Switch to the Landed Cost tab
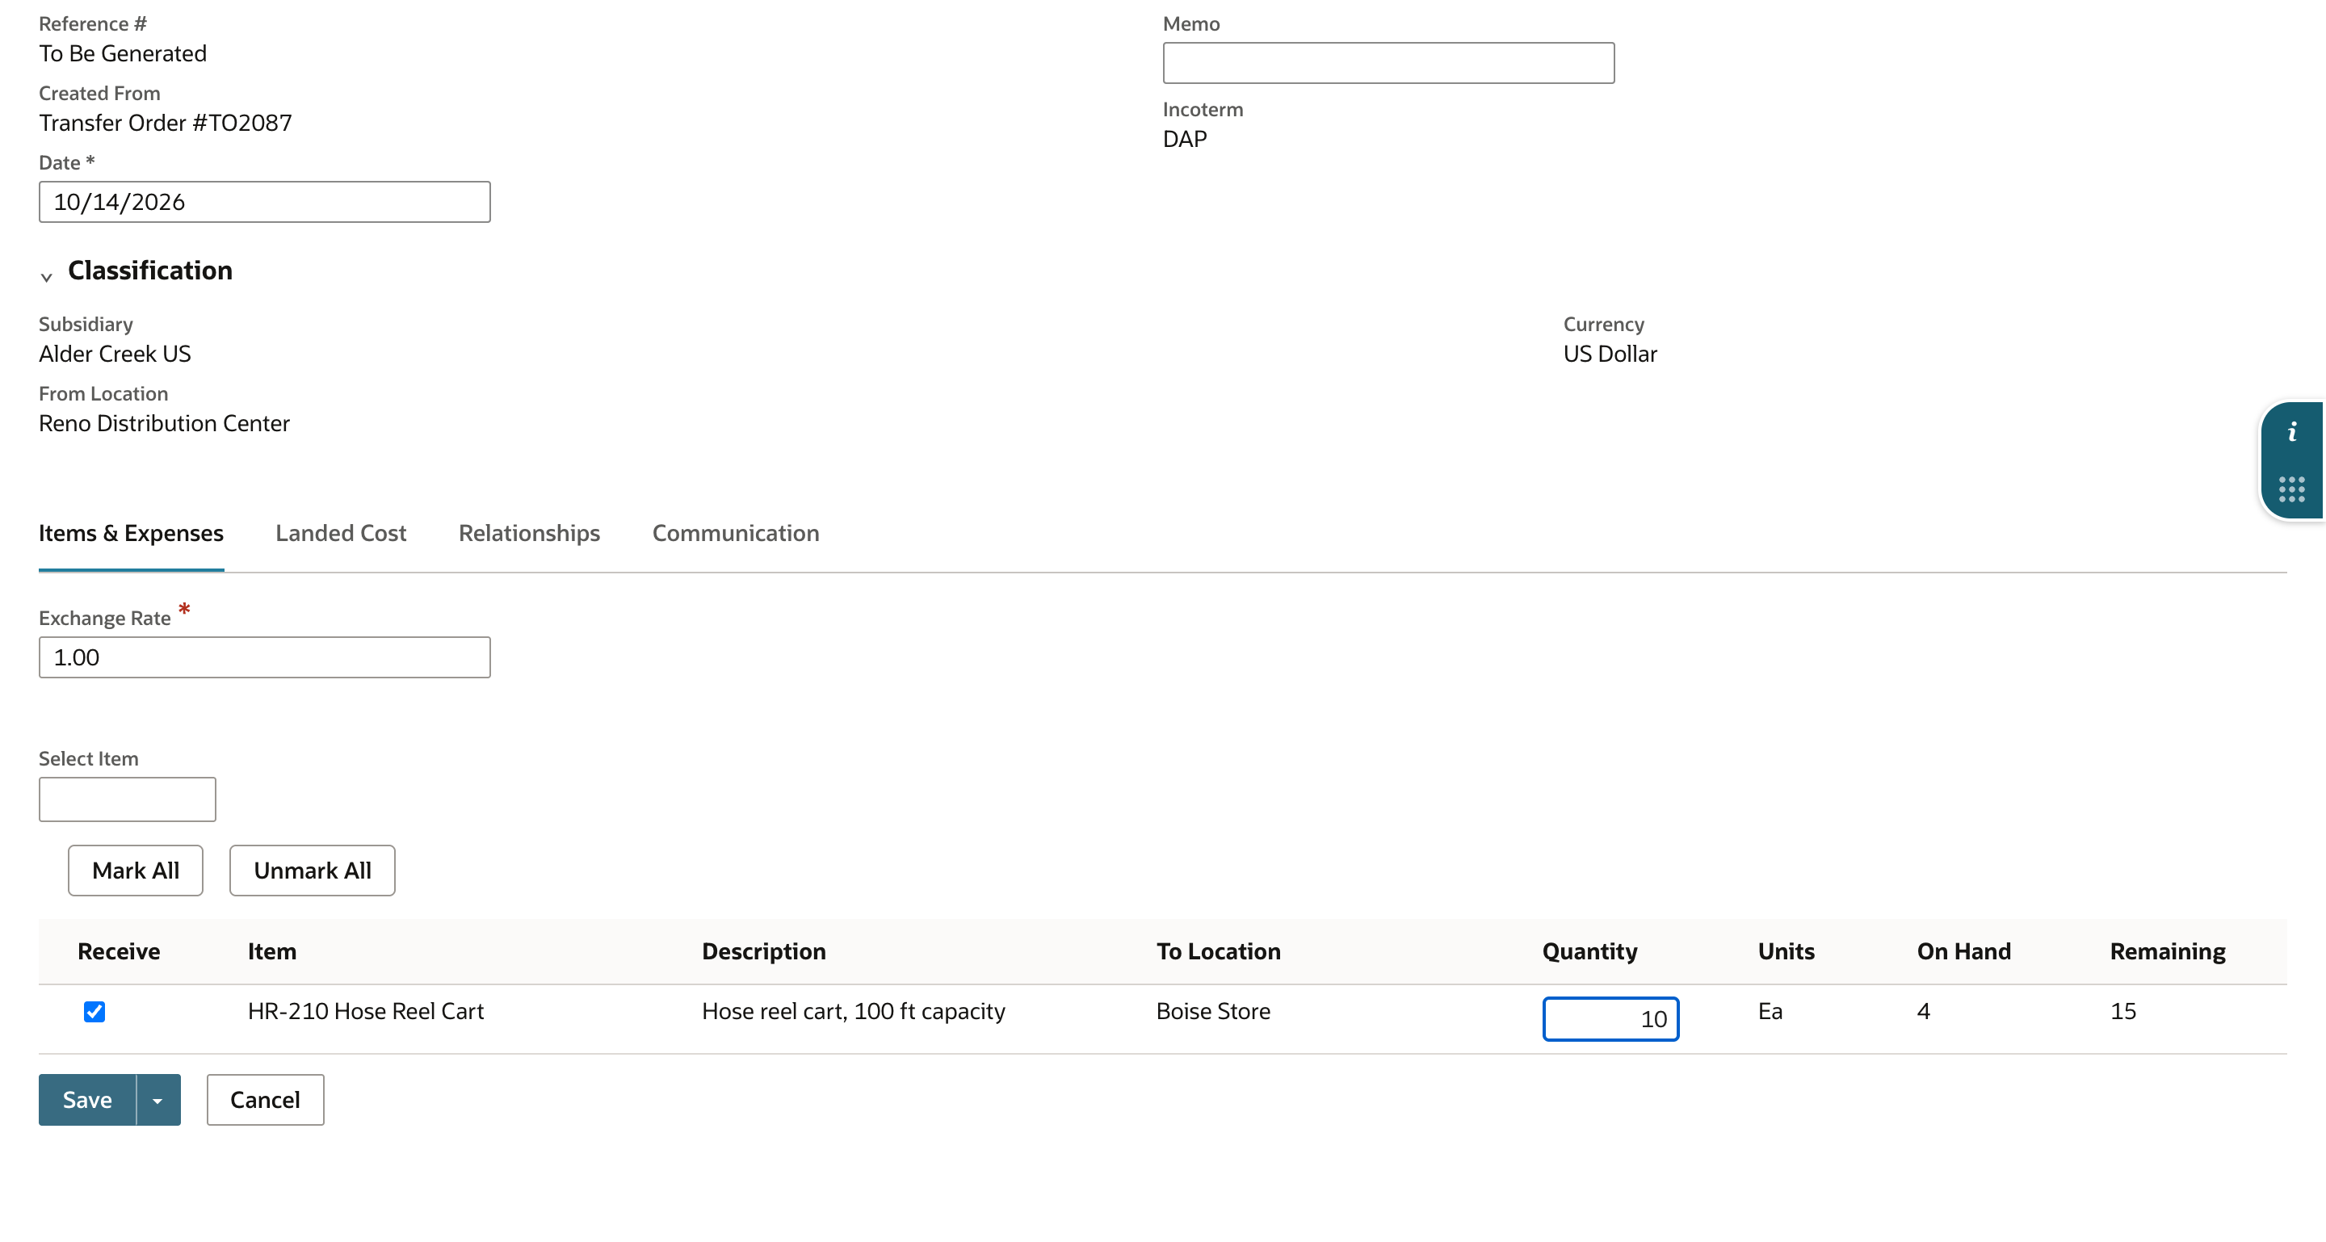Screen dimensions: 2326x1242 340,534
